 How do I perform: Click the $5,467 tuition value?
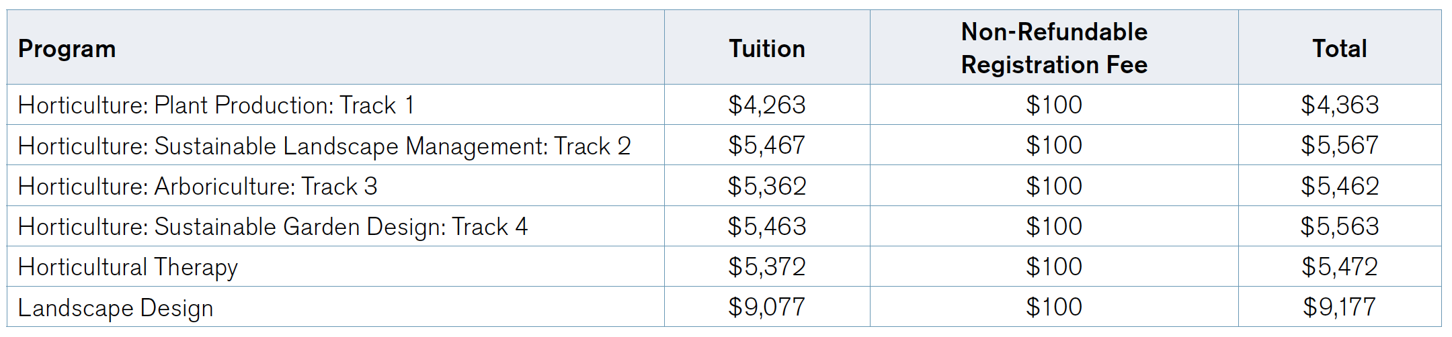coord(767,146)
